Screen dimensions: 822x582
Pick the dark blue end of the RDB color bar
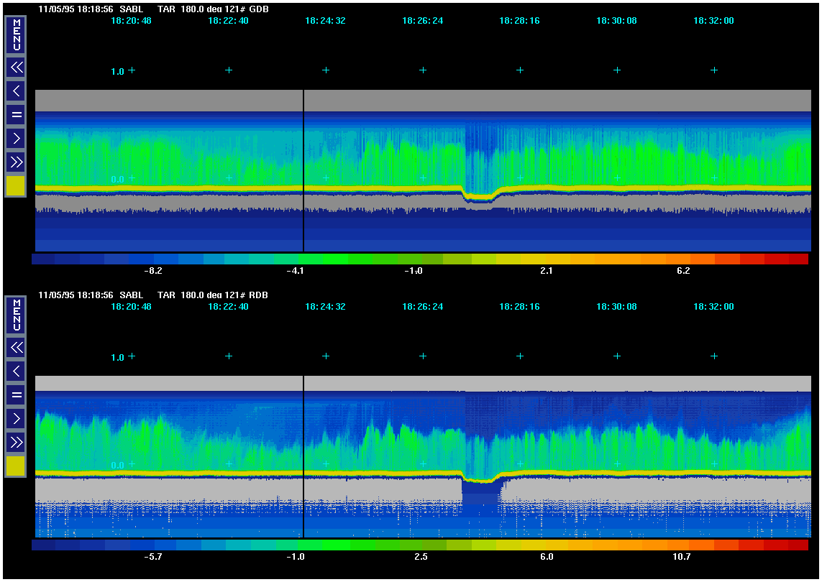point(44,545)
